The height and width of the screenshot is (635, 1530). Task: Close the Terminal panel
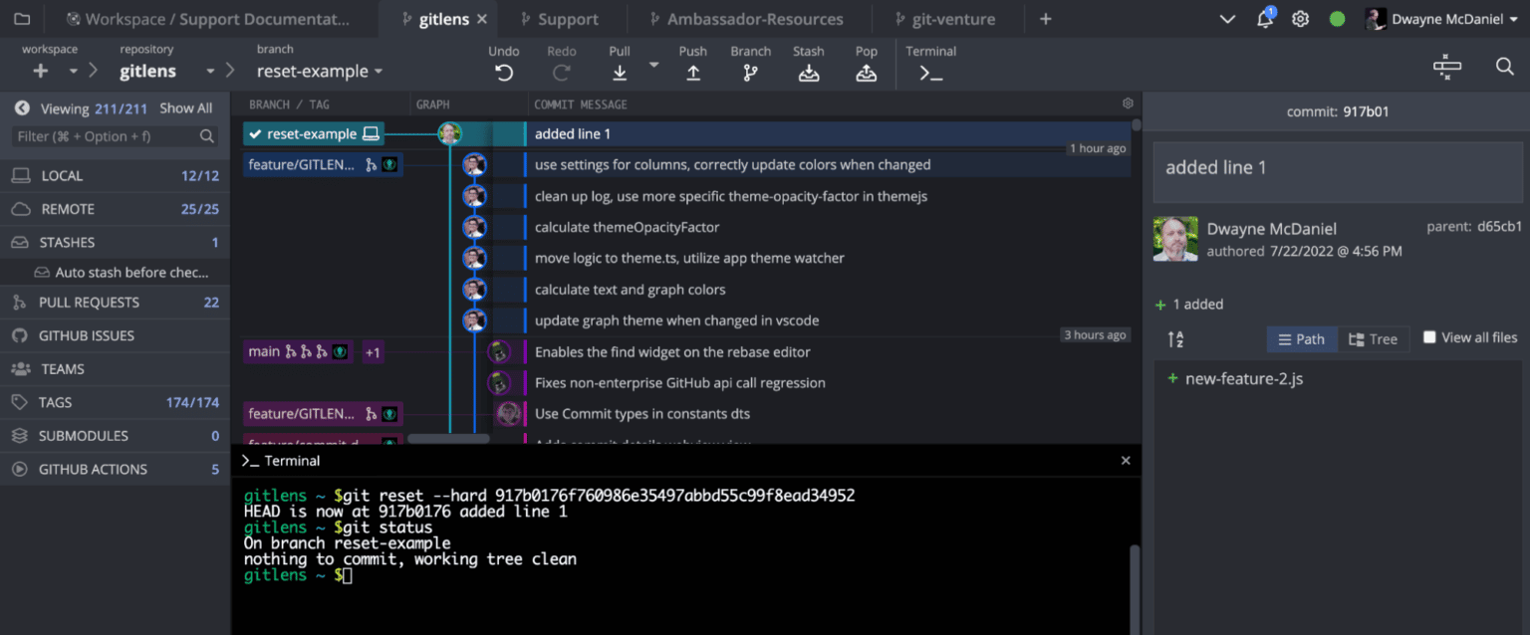[x=1126, y=461]
